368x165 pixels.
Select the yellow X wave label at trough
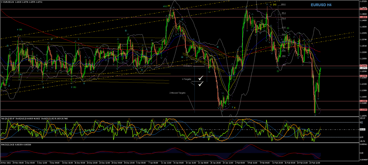click(x=235, y=108)
